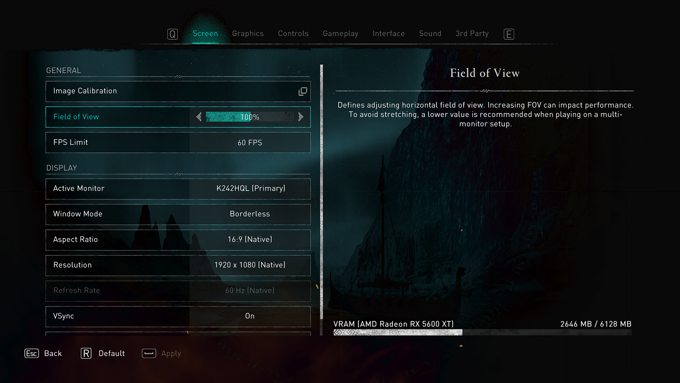The width and height of the screenshot is (680, 383).
Task: Increase Field of View with right arrow
Action: coord(301,117)
